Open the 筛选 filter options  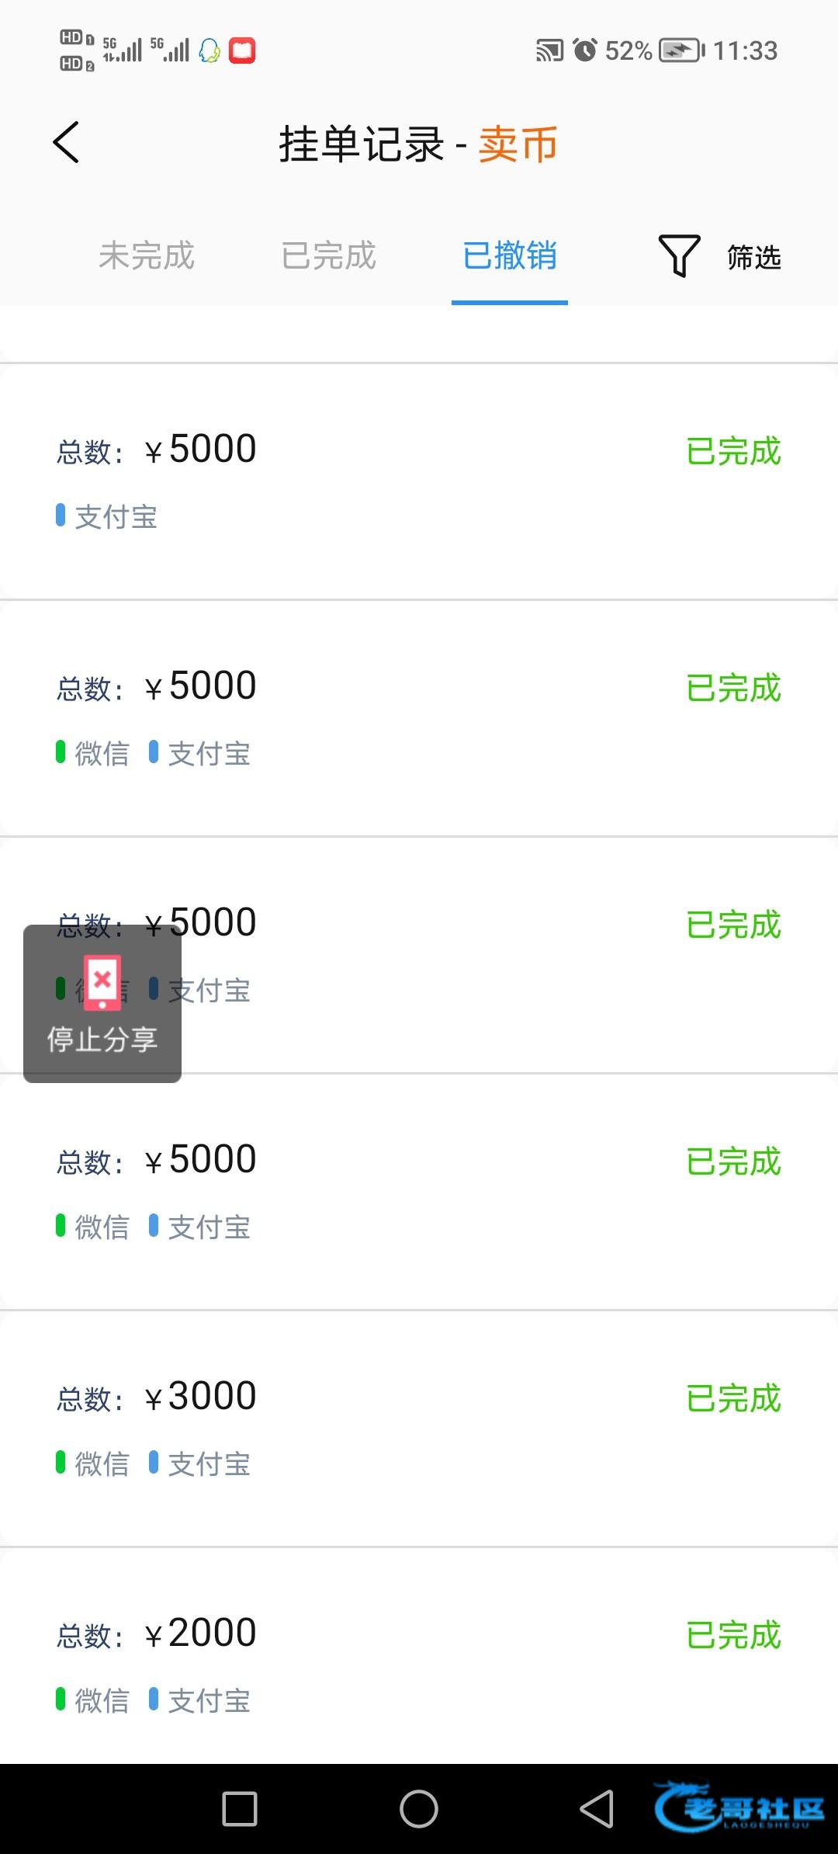coord(753,257)
